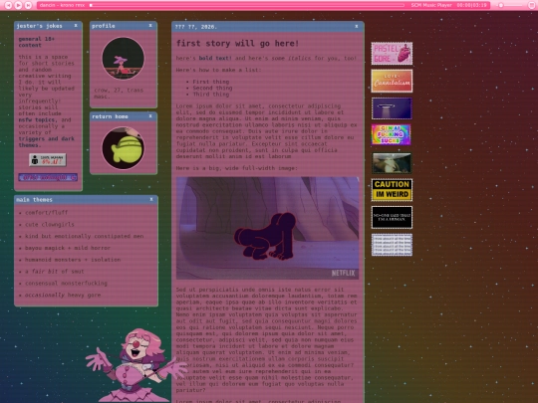Click the profile avatar picture
This screenshot has height=403, width=538.
(x=123, y=59)
